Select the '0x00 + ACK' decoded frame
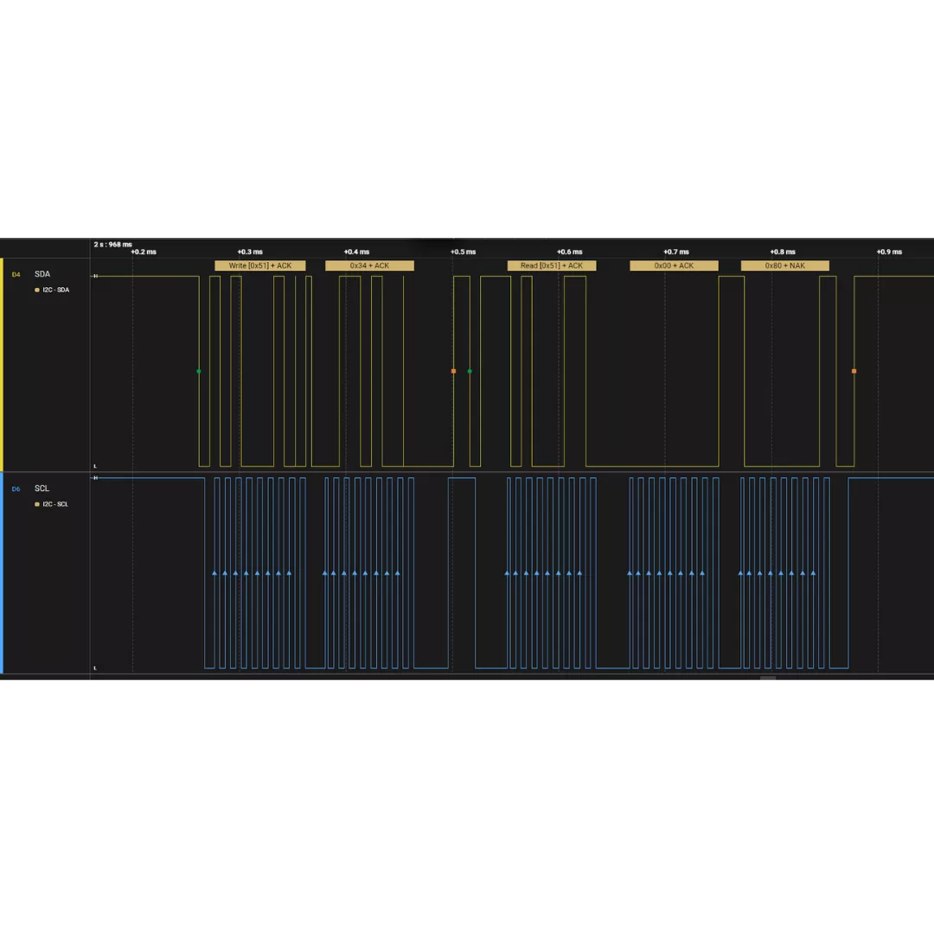Viewport: 934px width, 934px height. 674,265
